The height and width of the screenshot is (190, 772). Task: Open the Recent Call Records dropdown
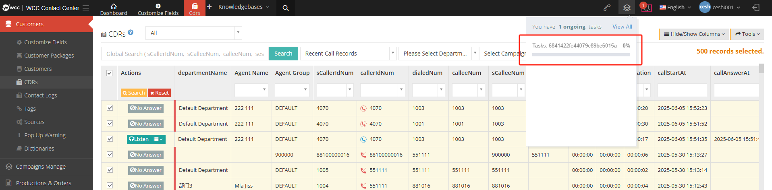tap(348, 54)
